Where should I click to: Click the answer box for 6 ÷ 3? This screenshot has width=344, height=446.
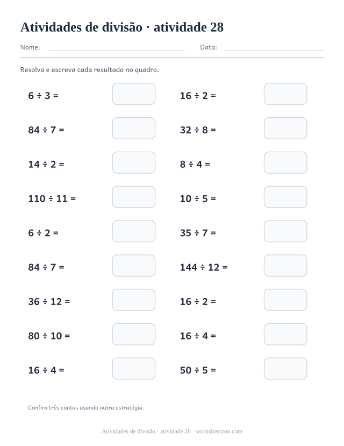pyautogui.click(x=133, y=94)
